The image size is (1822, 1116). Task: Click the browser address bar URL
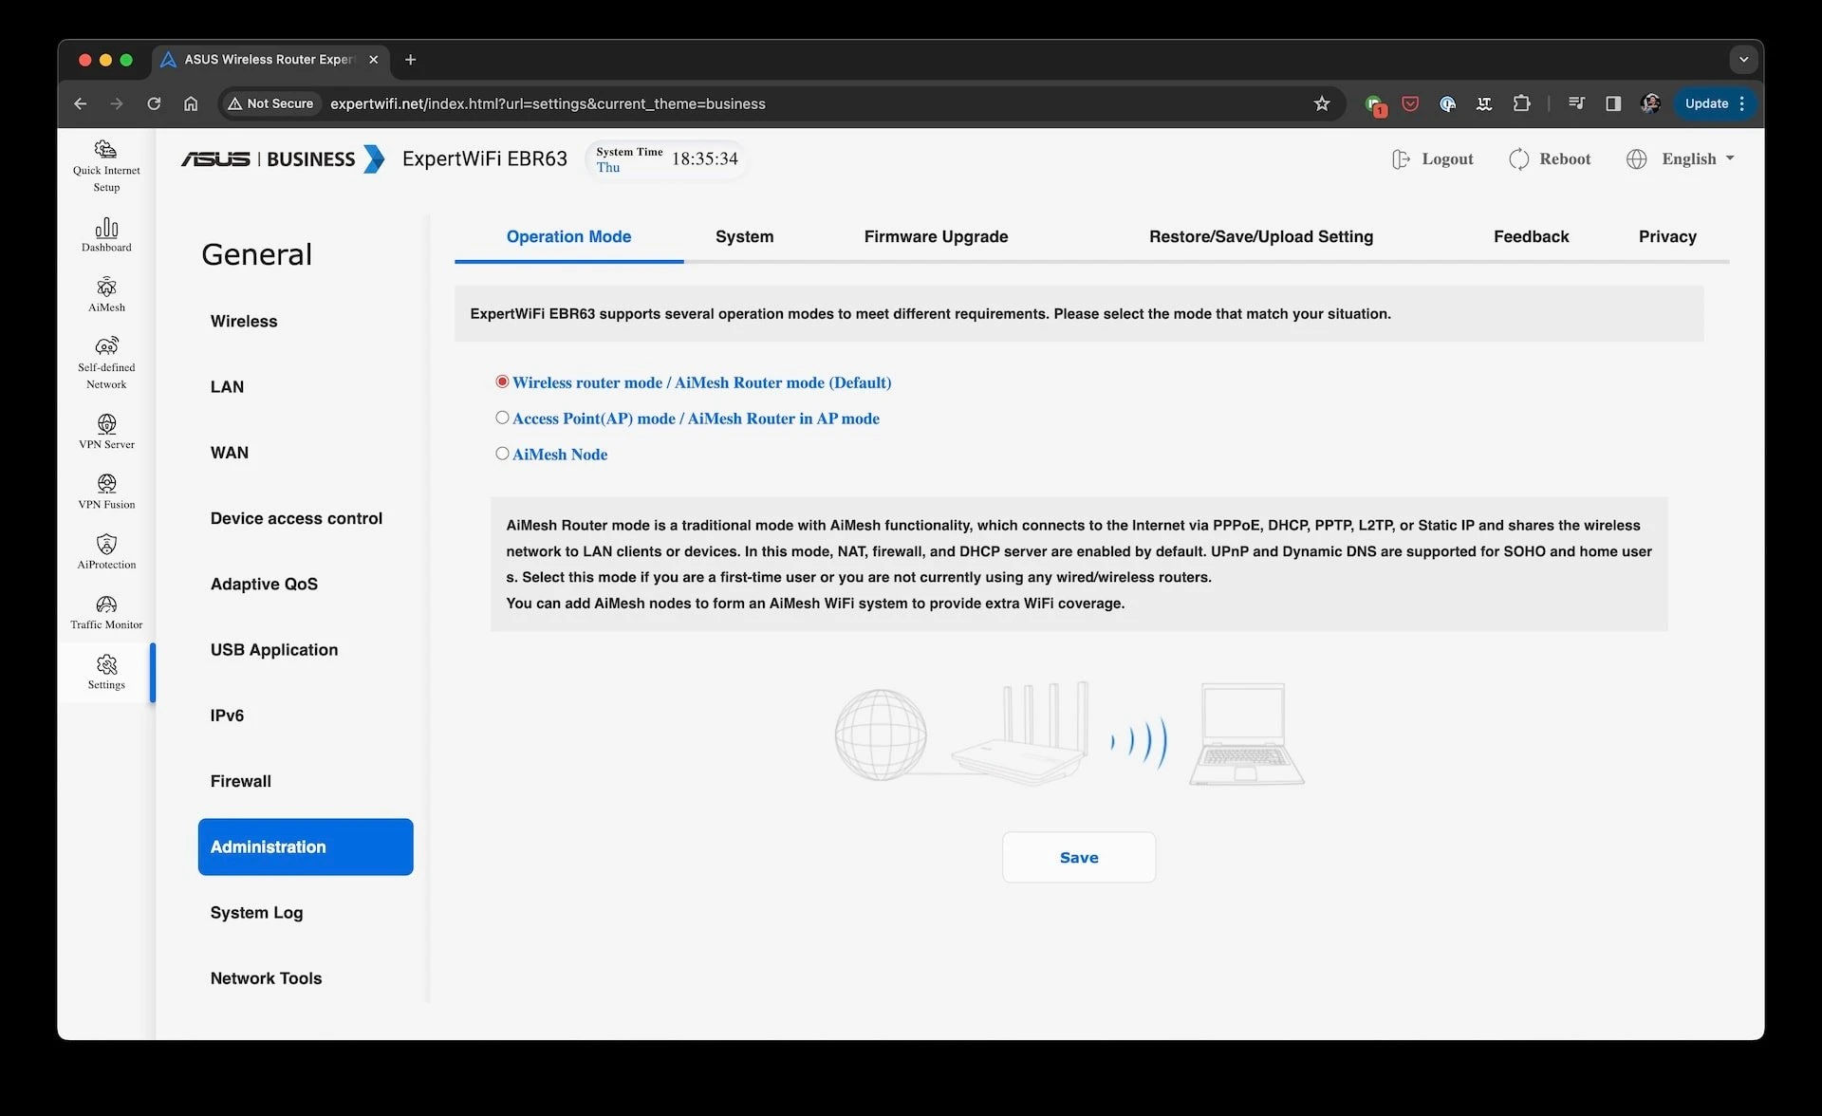(x=548, y=103)
